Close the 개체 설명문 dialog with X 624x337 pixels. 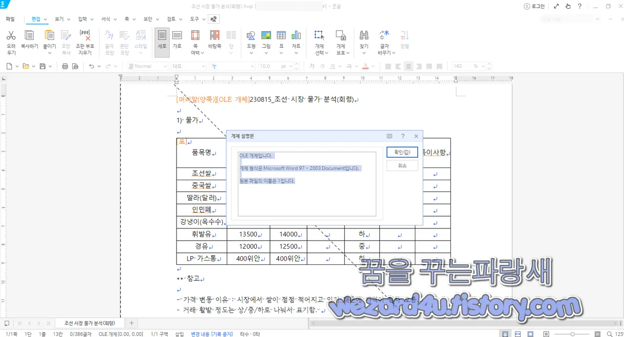(416, 137)
